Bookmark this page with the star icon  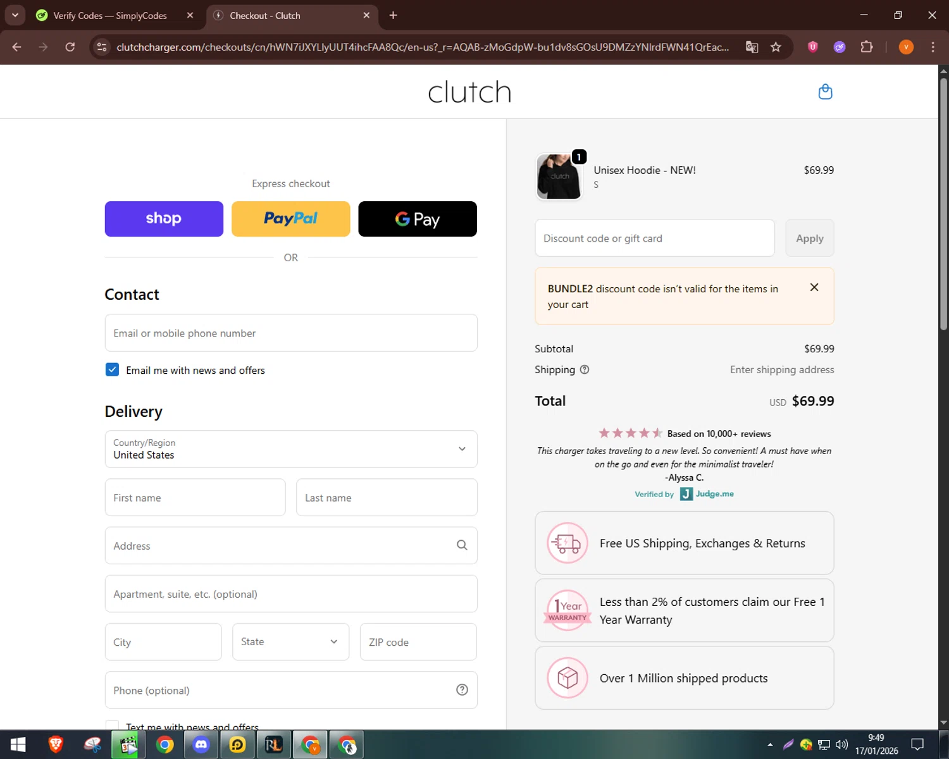pos(776,47)
